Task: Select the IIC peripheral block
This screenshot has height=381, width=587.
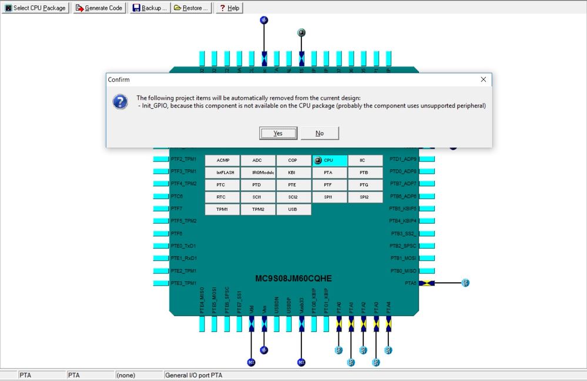Action: pyautogui.click(x=365, y=160)
